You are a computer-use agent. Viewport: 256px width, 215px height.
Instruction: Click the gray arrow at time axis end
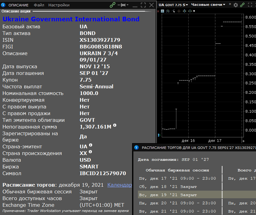(243, 141)
